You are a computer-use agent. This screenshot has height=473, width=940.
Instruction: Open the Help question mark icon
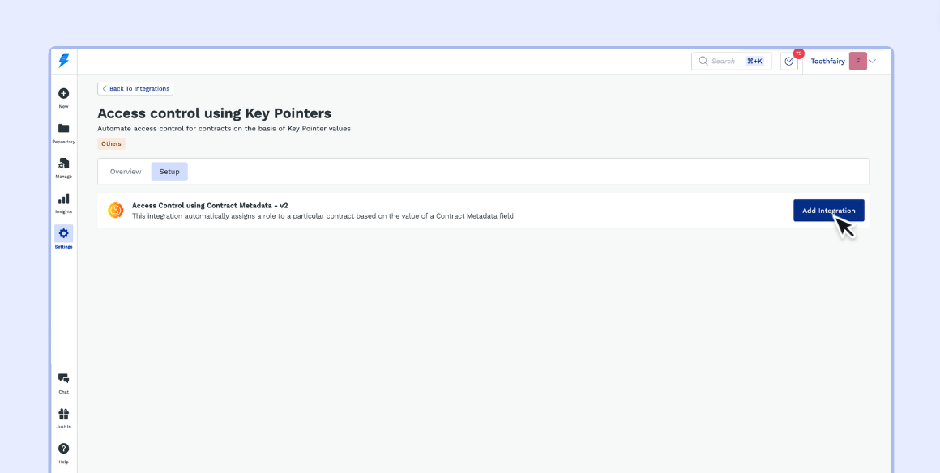[x=64, y=448]
